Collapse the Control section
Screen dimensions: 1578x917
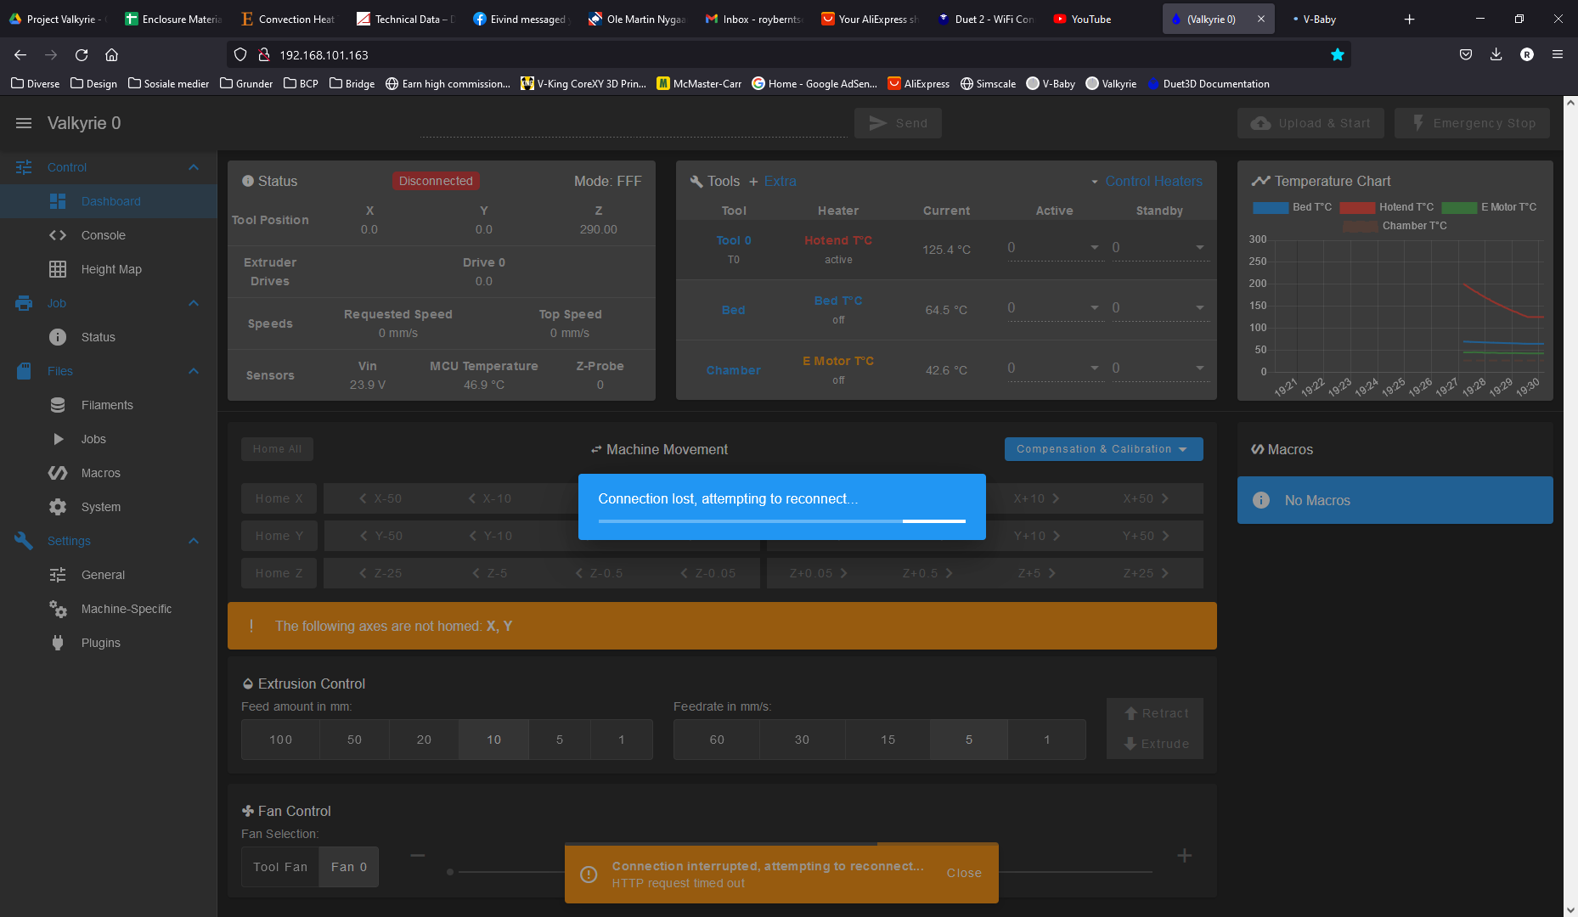[194, 167]
